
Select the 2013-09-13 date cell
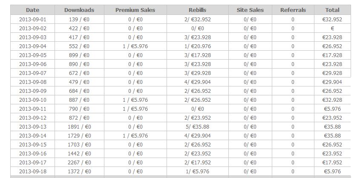[33, 127]
